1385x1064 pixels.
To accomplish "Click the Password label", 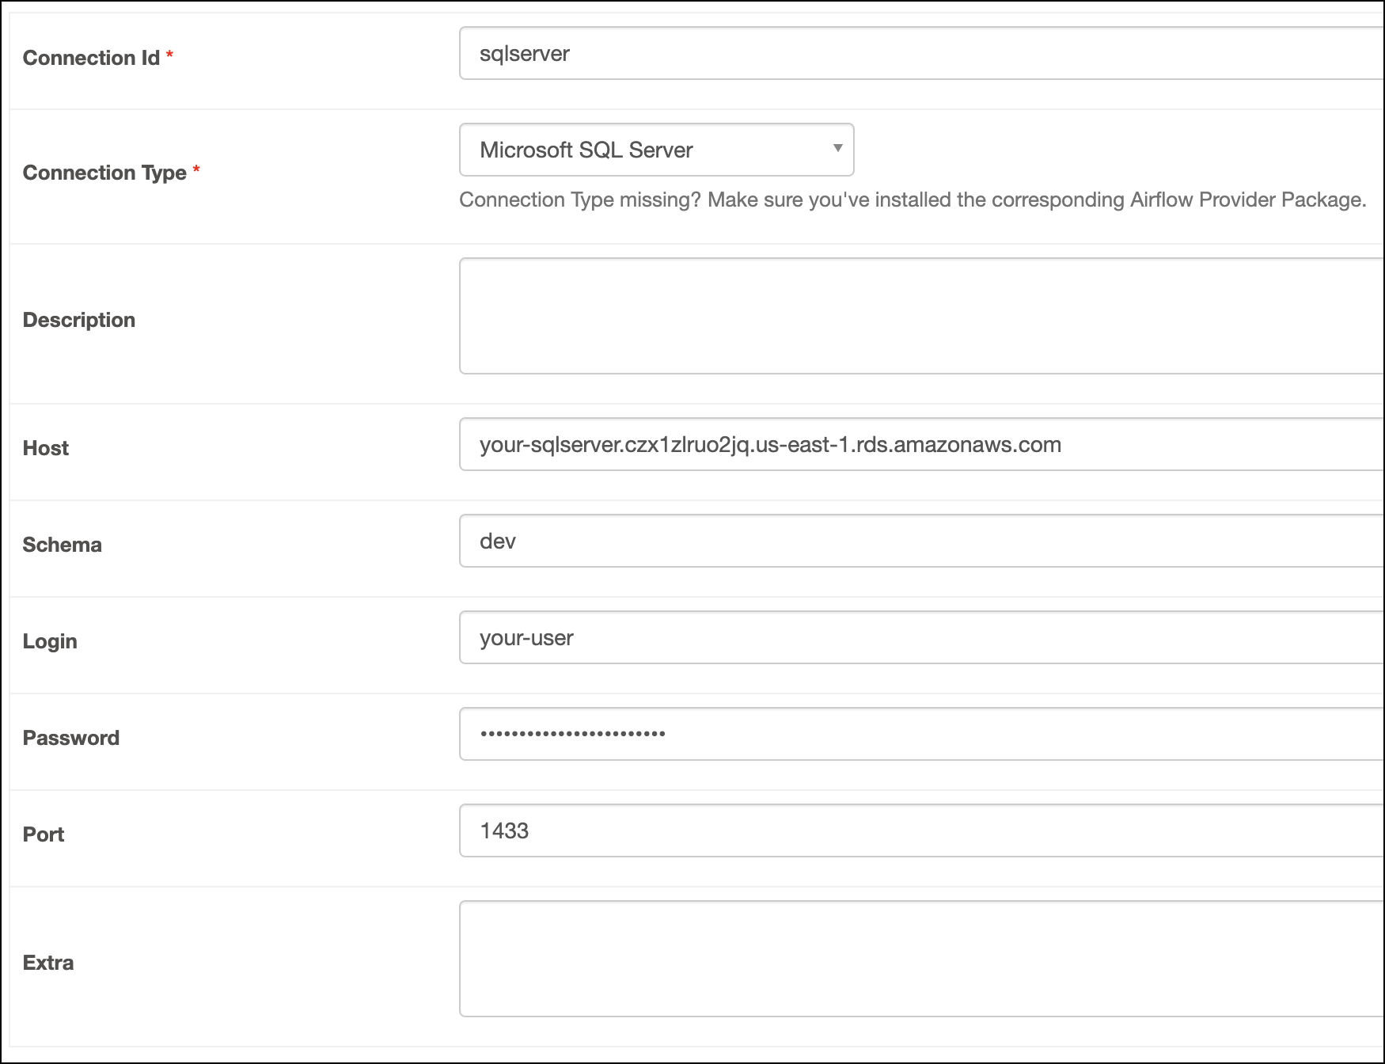I will click(x=71, y=738).
